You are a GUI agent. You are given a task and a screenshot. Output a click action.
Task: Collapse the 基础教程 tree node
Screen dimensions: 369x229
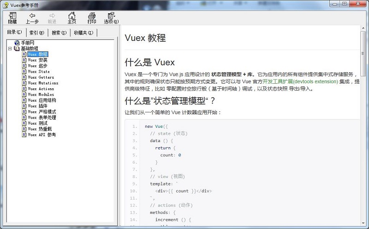(10, 49)
